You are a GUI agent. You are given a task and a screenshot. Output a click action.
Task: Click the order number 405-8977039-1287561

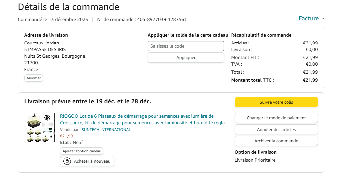tap(161, 19)
